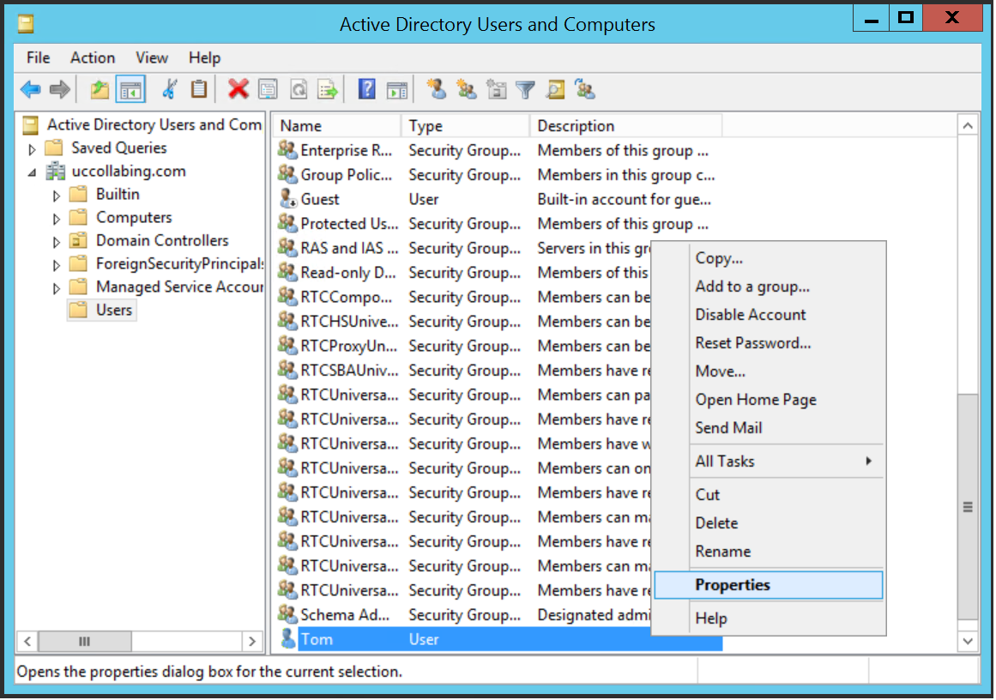Sort list by Type column header
The height and width of the screenshot is (700, 996).
tap(466, 126)
